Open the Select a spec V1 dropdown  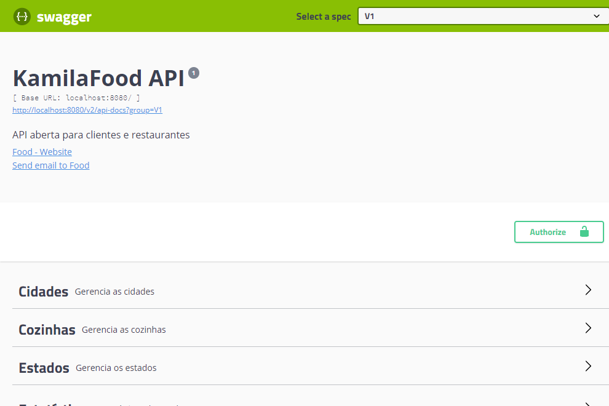(483, 17)
